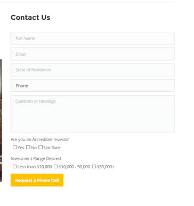Click the Investment Range Desired label
Image resolution: width=194 pixels, height=206 pixels.
coord(36,159)
